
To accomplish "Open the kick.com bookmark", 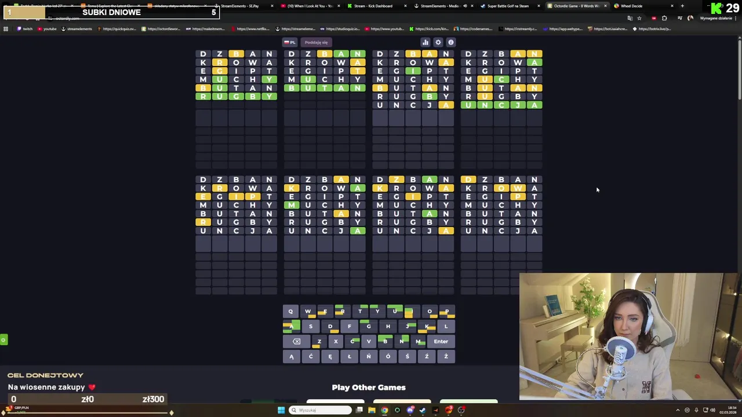I will point(428,29).
